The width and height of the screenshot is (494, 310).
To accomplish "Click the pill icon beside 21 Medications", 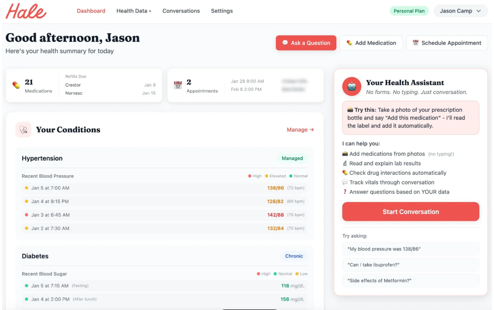I will point(16,85).
